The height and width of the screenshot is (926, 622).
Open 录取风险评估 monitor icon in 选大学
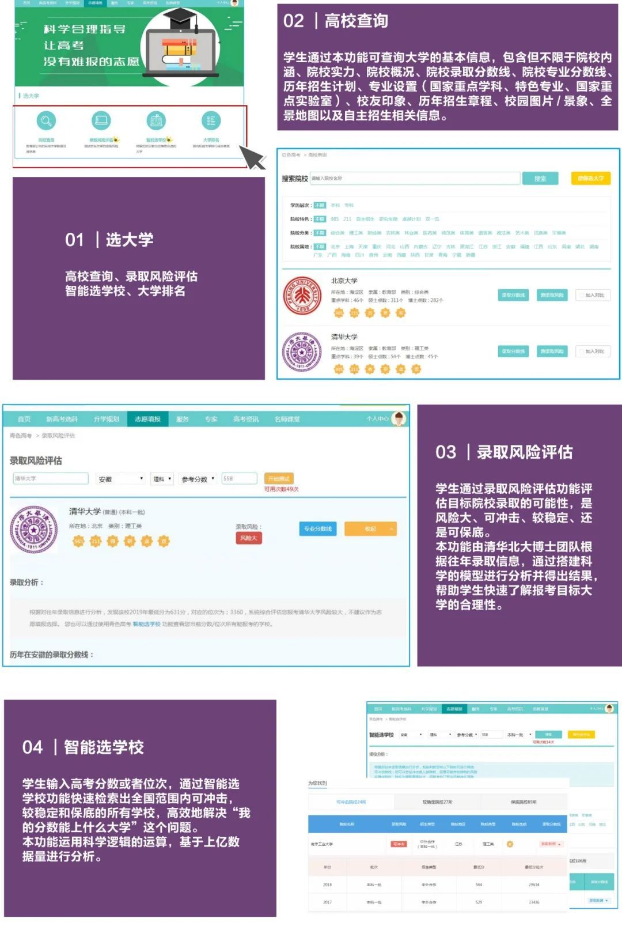tap(101, 120)
